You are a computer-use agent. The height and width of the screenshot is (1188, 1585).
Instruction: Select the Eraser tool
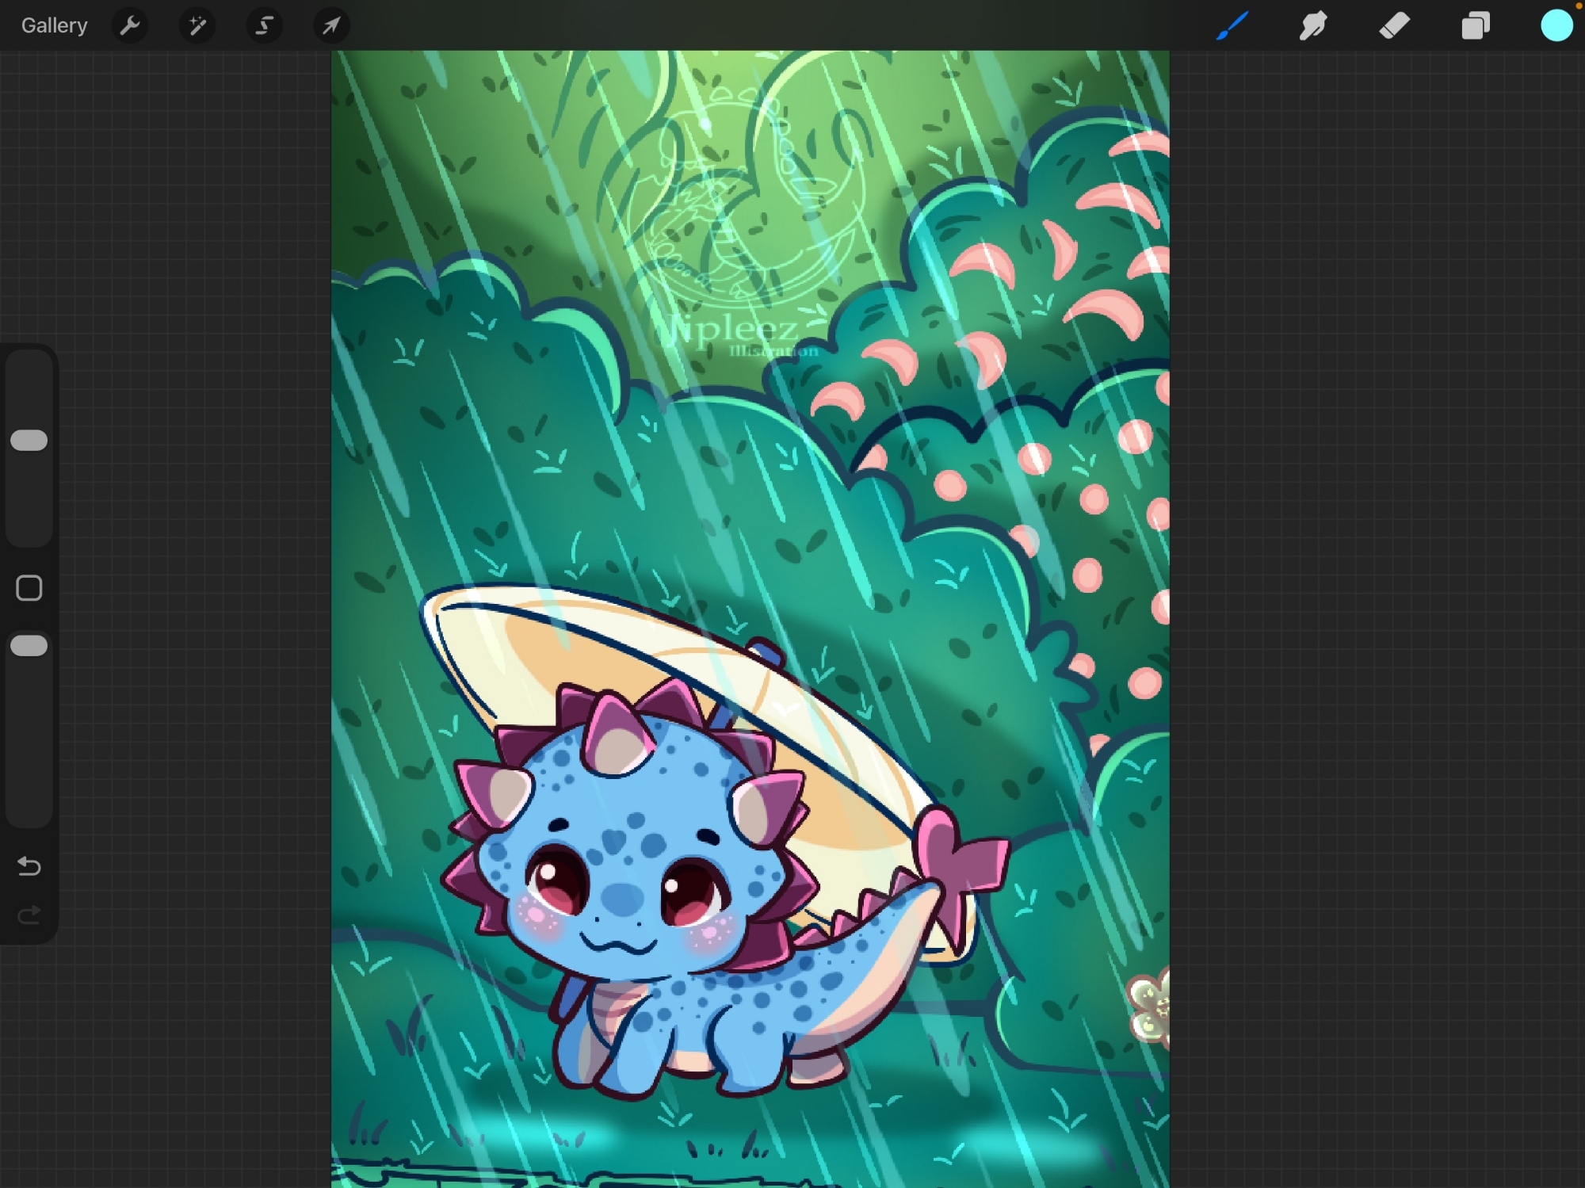[x=1395, y=26]
